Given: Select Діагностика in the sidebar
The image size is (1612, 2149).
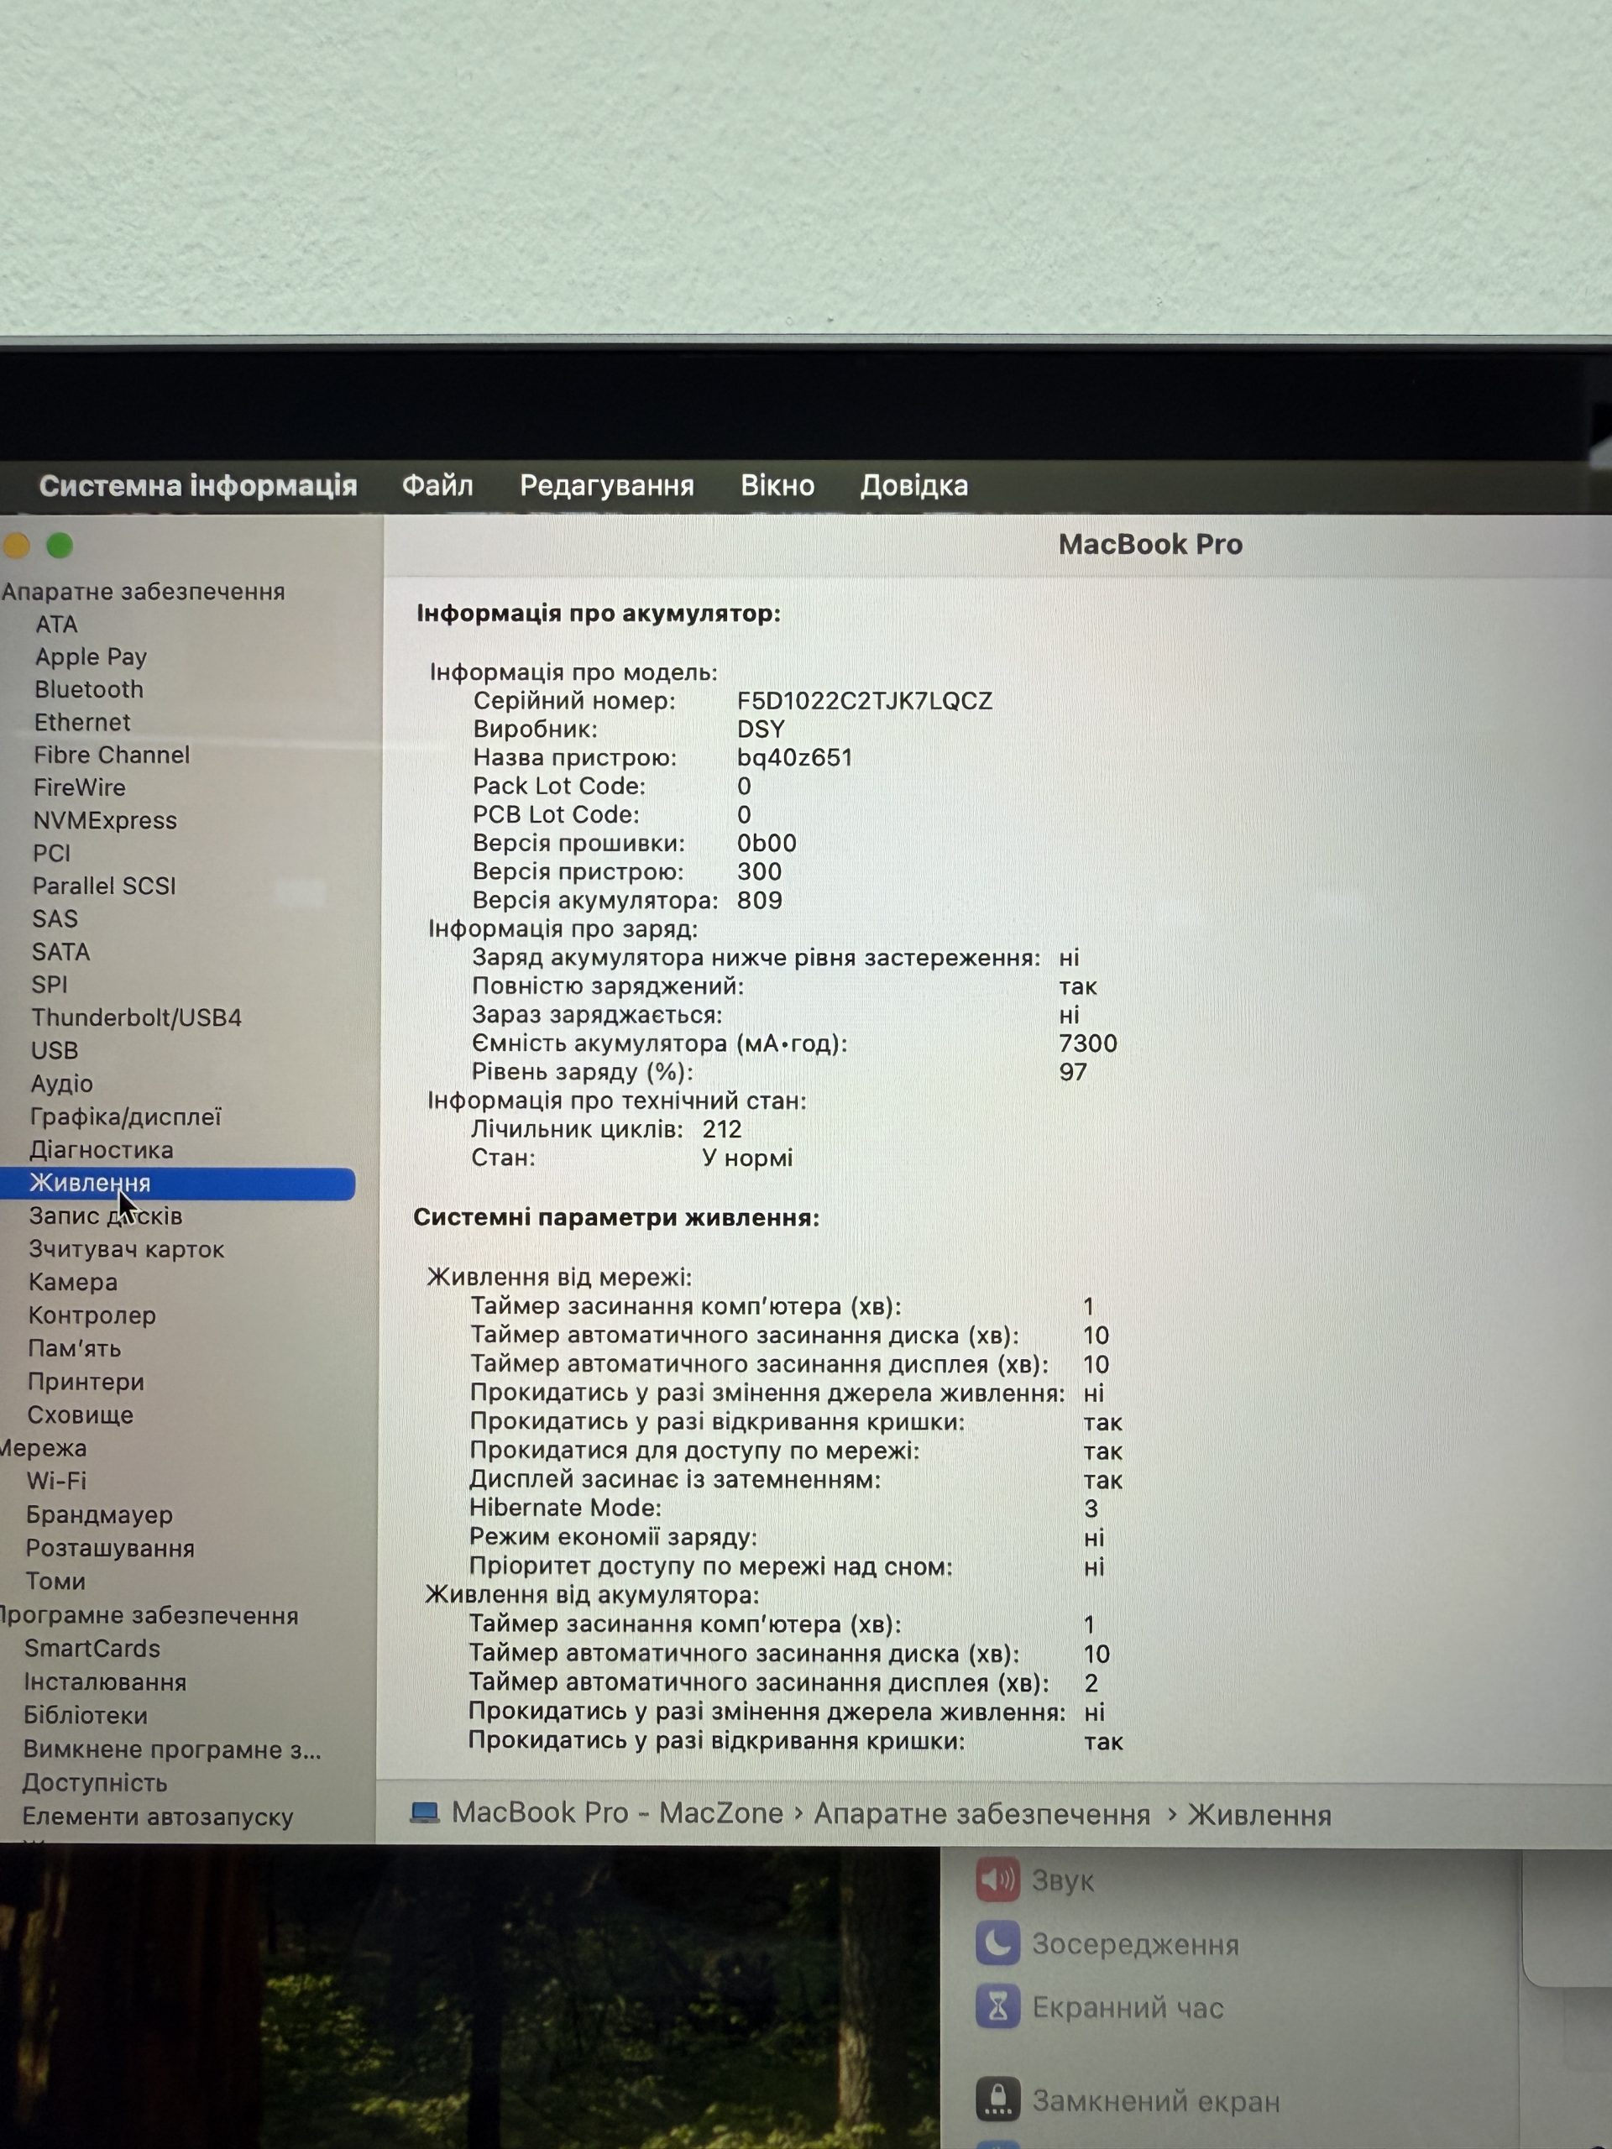Looking at the screenshot, I should (x=101, y=1149).
